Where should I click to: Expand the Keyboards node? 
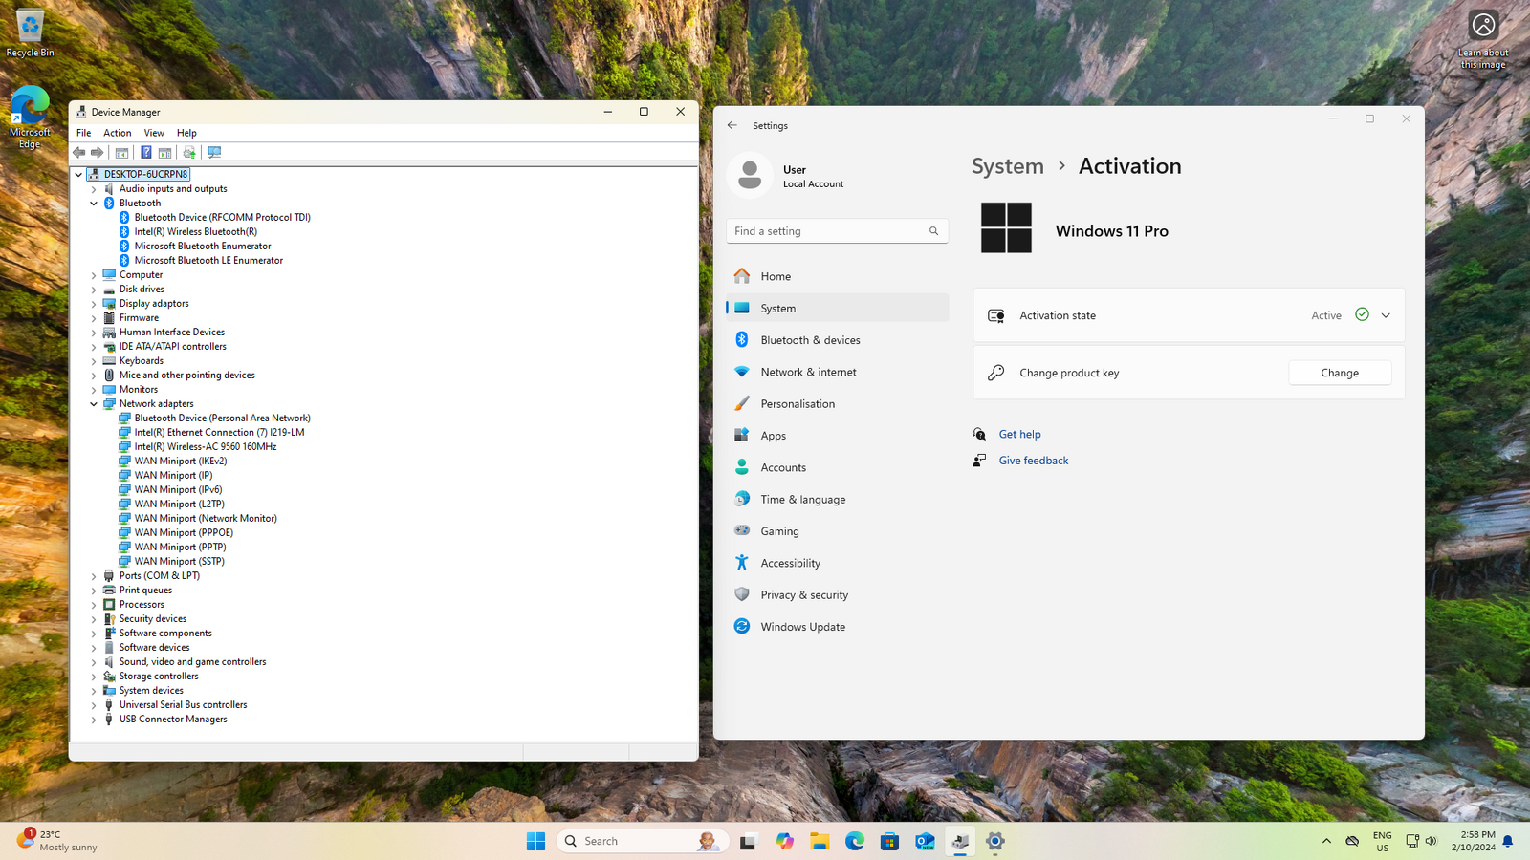[94, 361]
